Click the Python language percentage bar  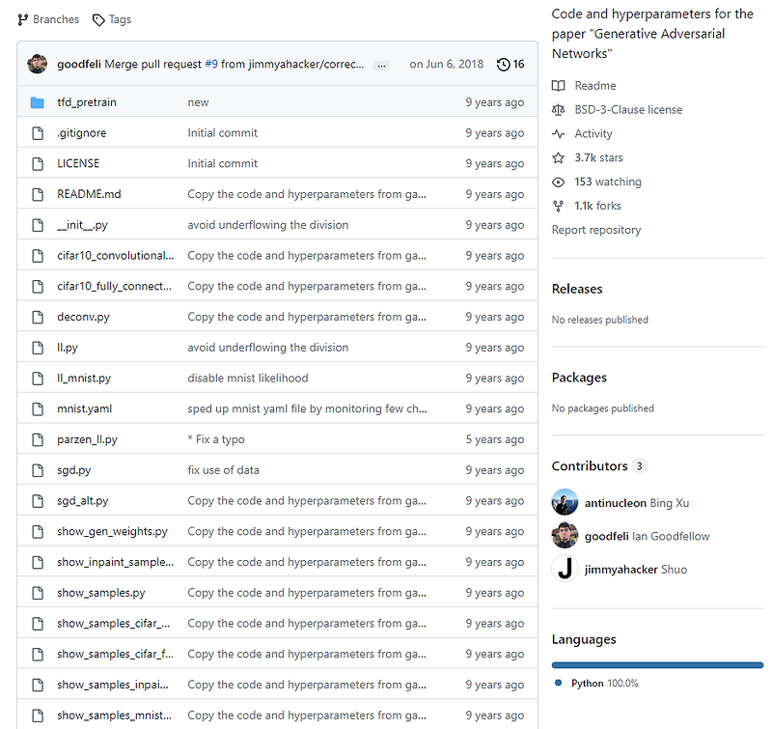point(656,664)
